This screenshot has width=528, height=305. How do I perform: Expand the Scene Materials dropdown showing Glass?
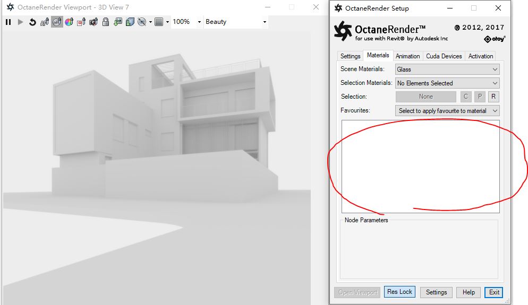click(x=447, y=69)
